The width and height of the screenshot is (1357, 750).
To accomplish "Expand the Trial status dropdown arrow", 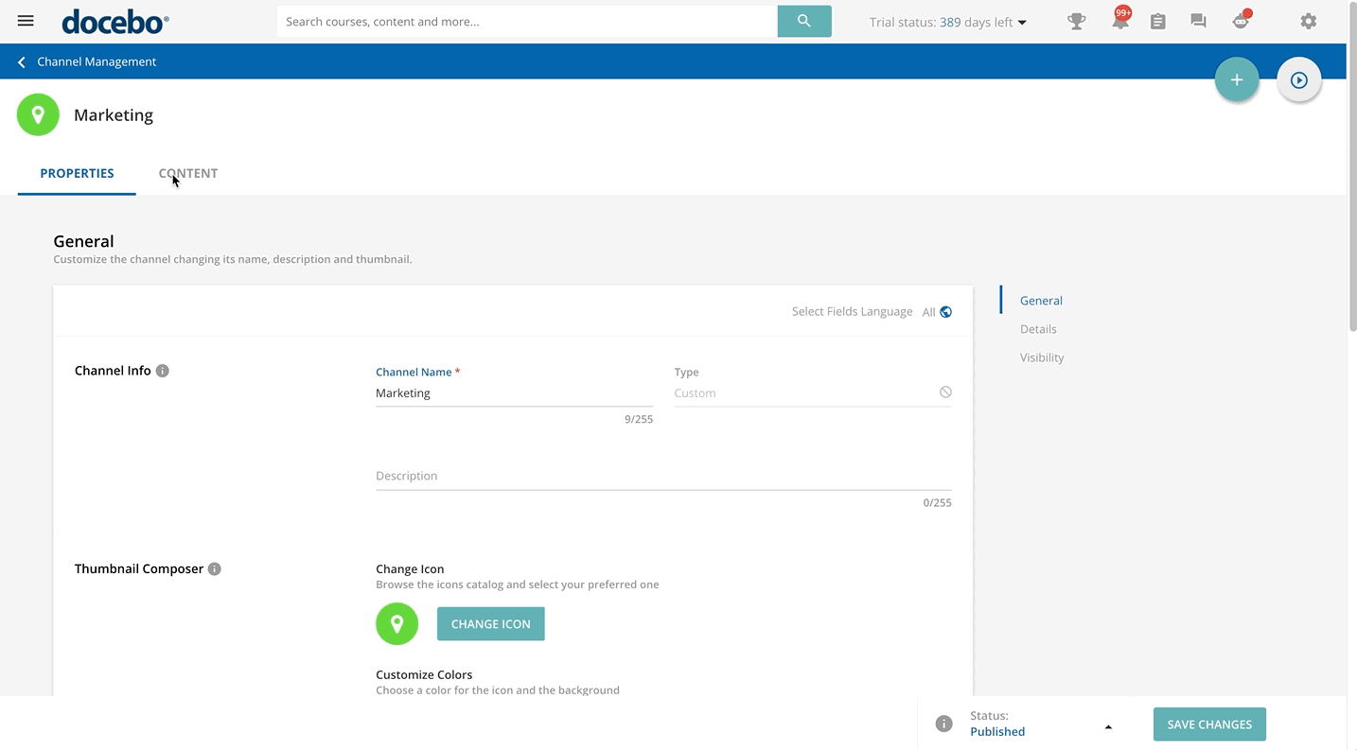I will [1022, 23].
